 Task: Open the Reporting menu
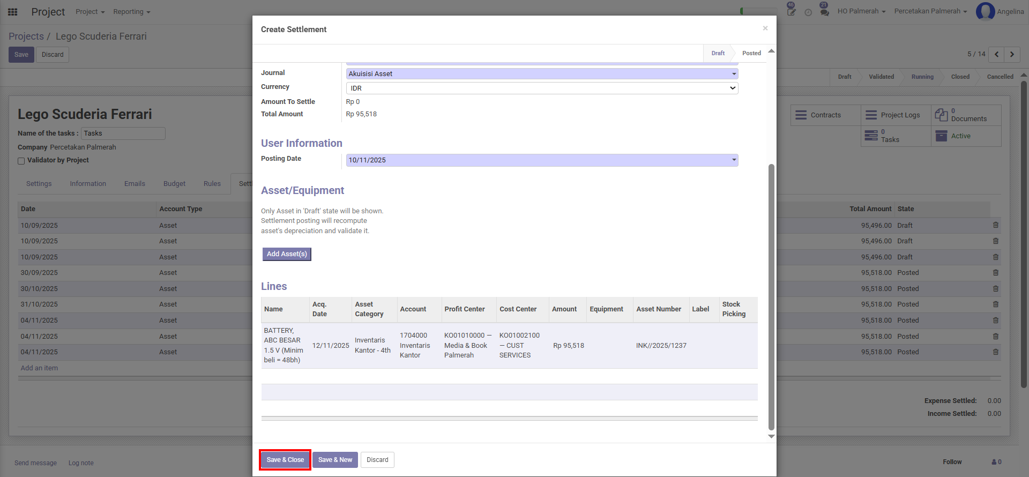tap(131, 12)
